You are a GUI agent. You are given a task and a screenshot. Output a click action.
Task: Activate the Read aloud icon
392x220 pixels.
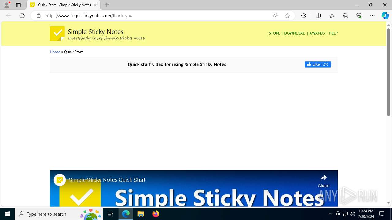coord(275,16)
